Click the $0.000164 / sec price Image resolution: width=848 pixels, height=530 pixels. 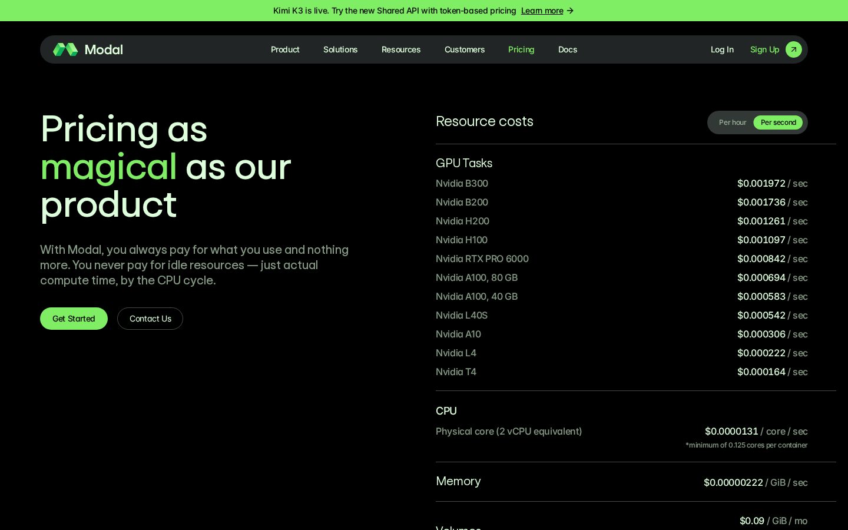pos(772,372)
